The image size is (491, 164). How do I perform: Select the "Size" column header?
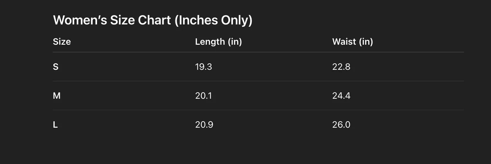62,42
